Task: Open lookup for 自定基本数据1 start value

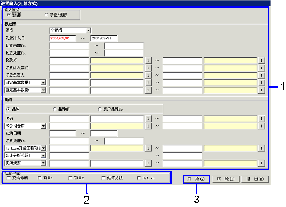Action: [148, 83]
